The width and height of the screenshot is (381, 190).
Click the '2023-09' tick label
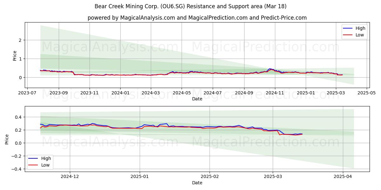(x=59, y=93)
